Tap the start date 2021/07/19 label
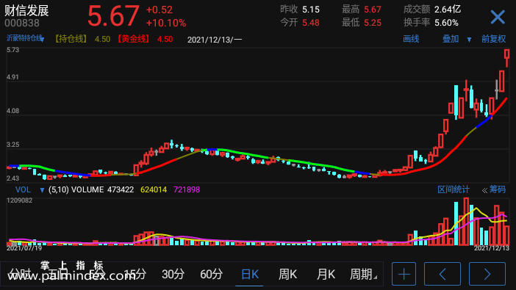The width and height of the screenshot is (516, 290). [24, 248]
